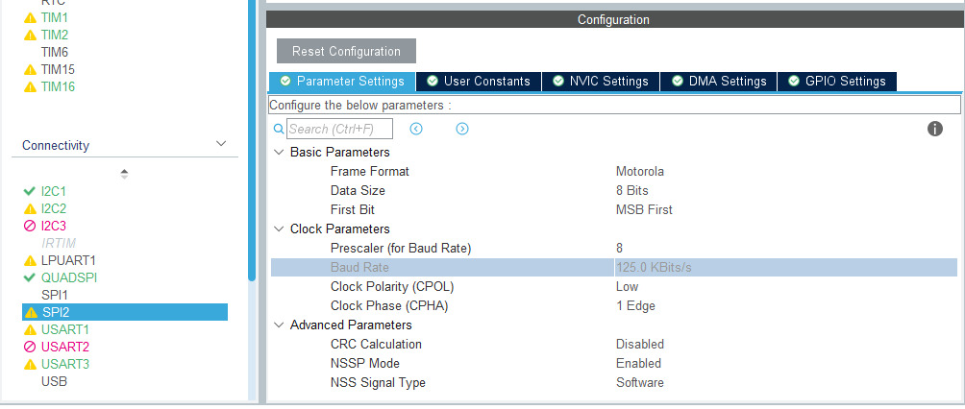Select the Prescaler value 8
Viewport: 965px width, 409px height.
click(620, 248)
